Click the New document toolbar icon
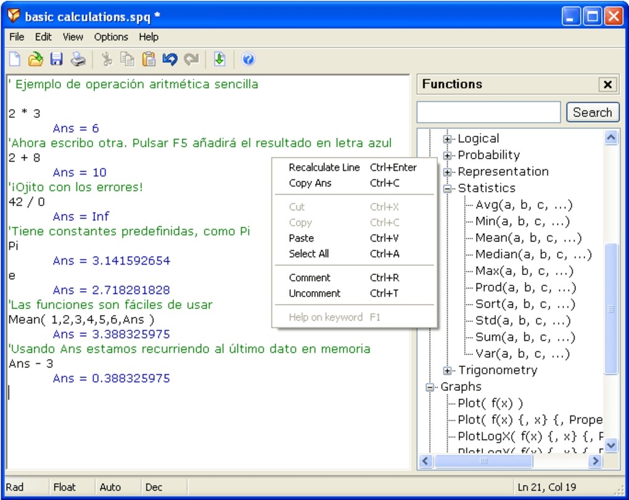 coord(15,59)
